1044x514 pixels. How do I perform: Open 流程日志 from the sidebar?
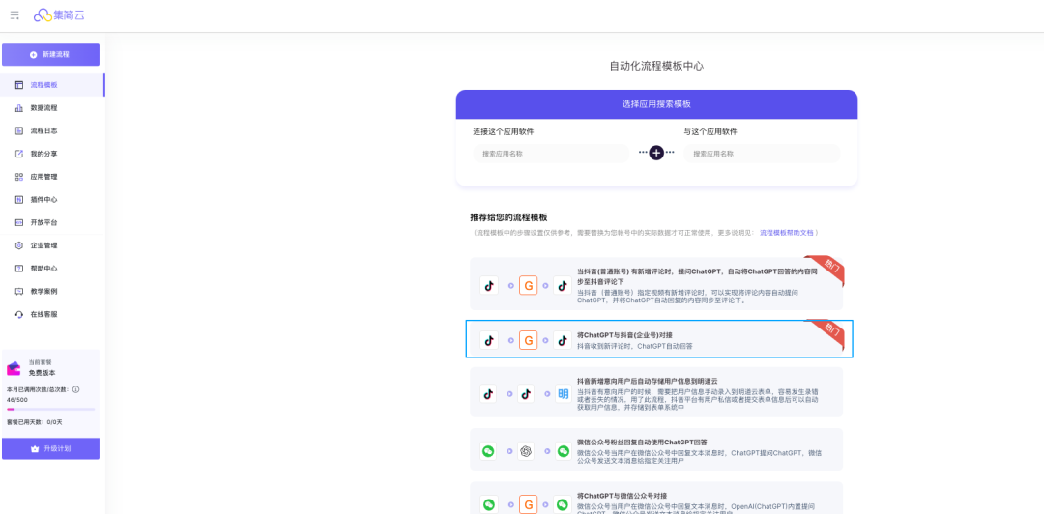pos(52,130)
